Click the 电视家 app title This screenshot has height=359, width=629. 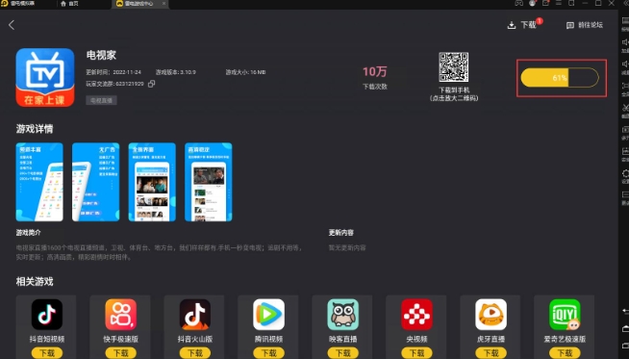pos(101,55)
